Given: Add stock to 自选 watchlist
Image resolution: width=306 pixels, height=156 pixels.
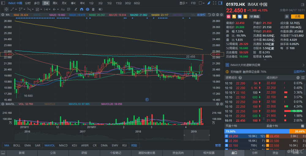Looking at the screenshot, I should click(x=255, y=17).
